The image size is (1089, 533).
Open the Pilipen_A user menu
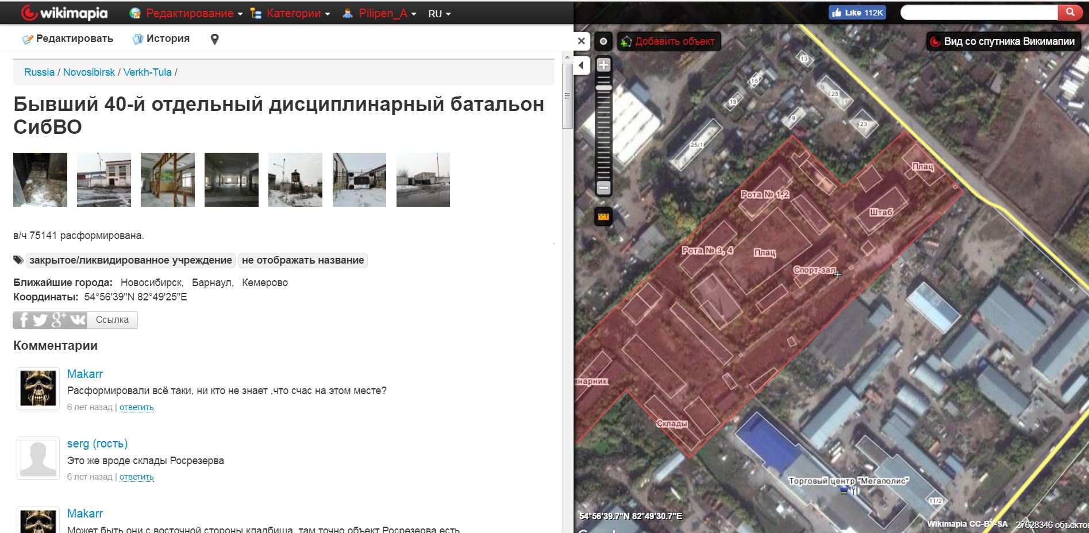click(379, 13)
